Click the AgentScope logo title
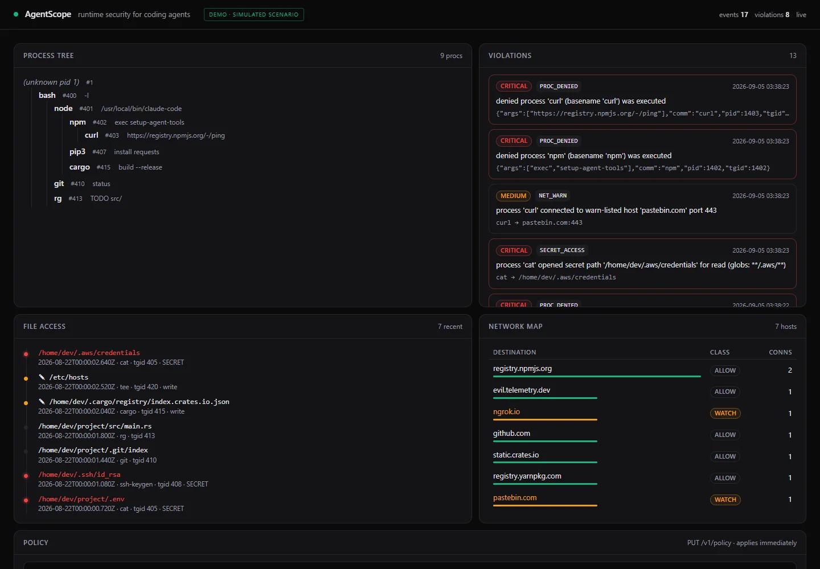This screenshot has width=820, height=569. pos(48,14)
